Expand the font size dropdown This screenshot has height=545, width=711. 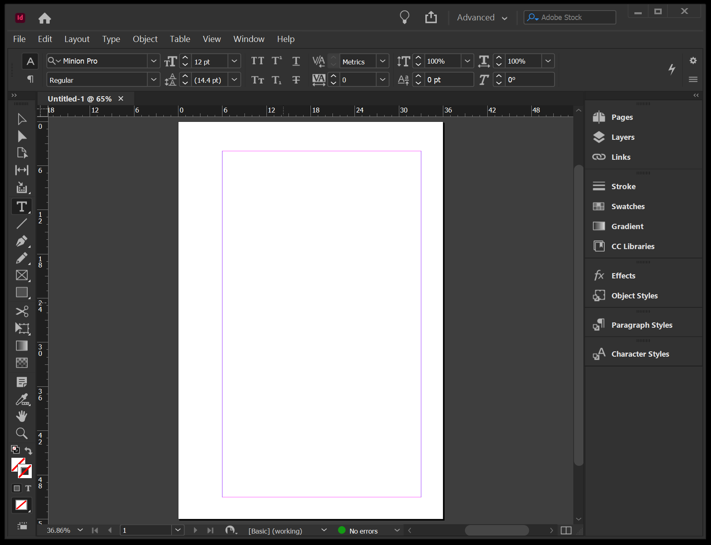(234, 61)
